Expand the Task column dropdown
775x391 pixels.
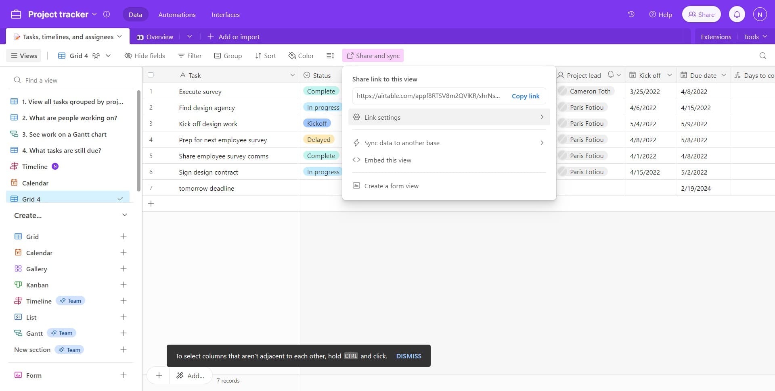pyautogui.click(x=292, y=75)
